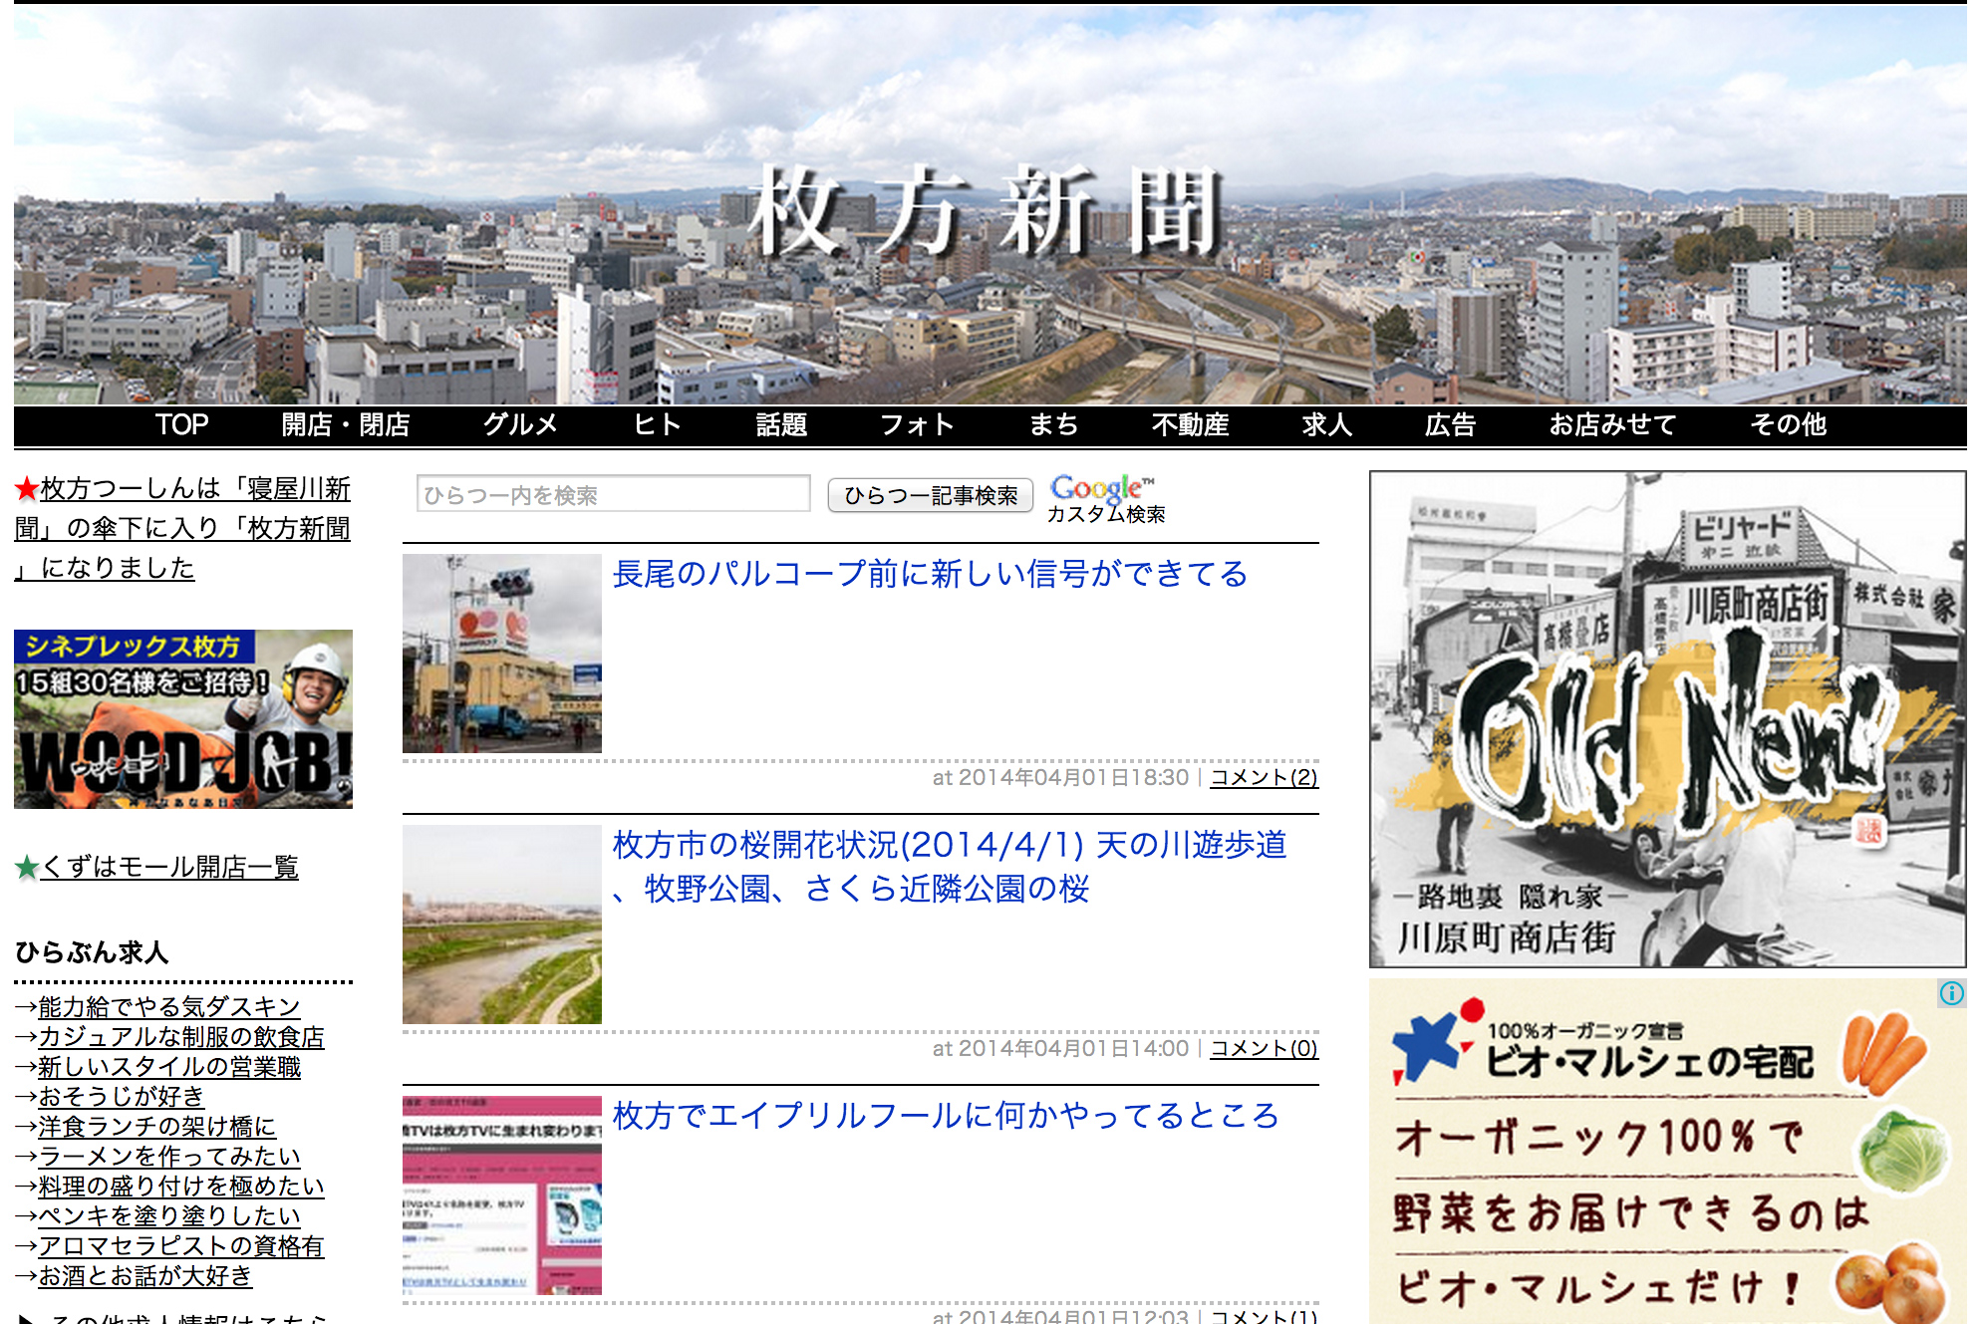Go to the 開店・閉店 section

pos(346,425)
